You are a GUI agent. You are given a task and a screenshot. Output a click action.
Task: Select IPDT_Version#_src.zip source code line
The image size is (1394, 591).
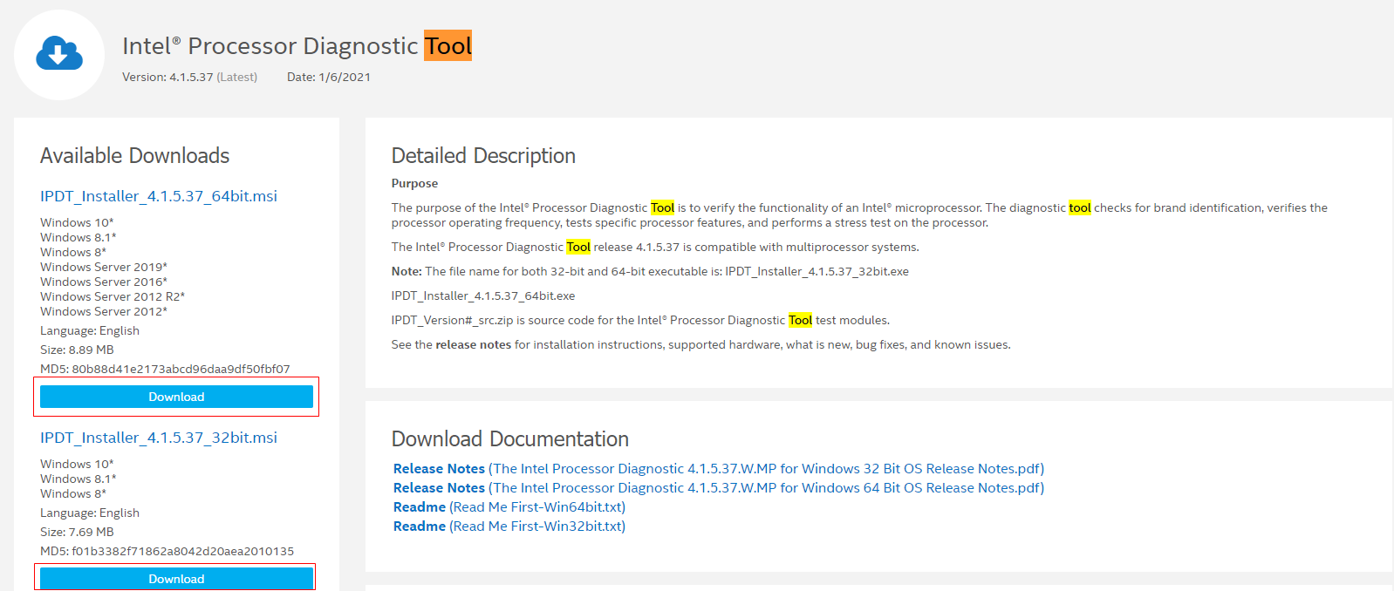click(x=640, y=320)
